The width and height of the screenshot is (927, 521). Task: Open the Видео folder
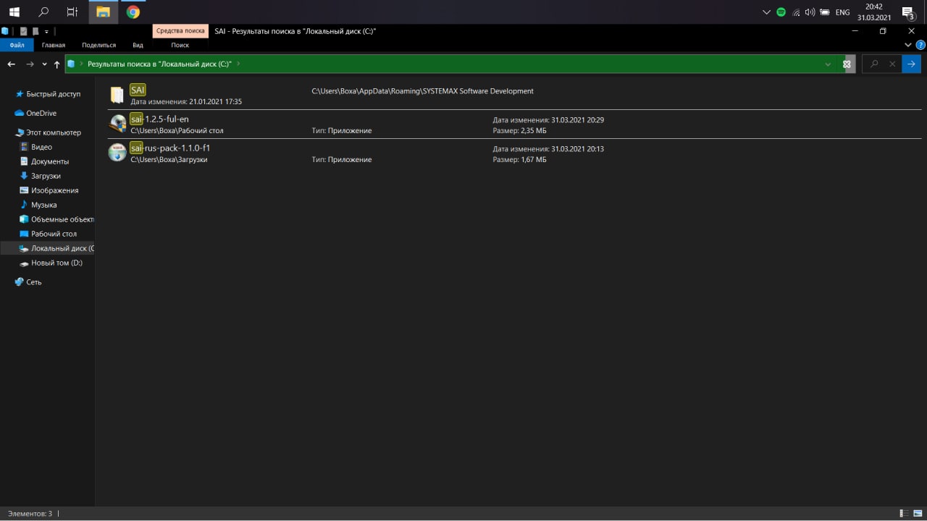click(x=41, y=147)
